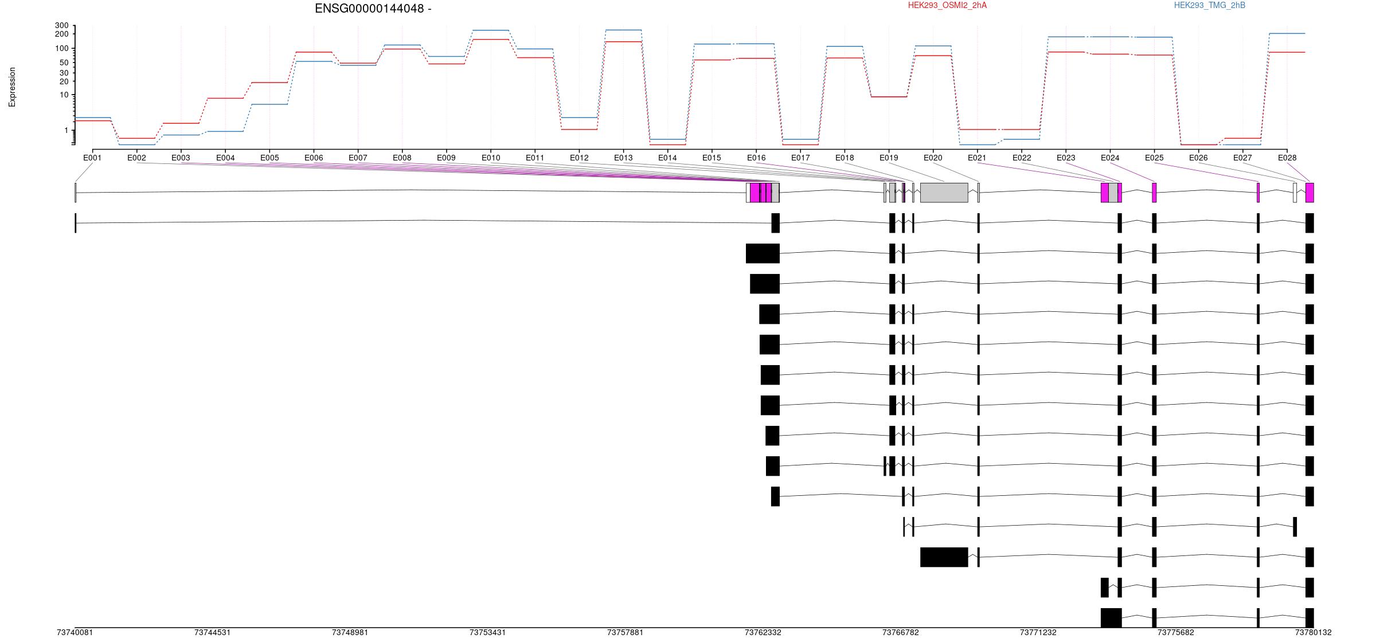Click the y-axis tick value 100
Viewport: 1376px width, 642px height.
tap(62, 49)
